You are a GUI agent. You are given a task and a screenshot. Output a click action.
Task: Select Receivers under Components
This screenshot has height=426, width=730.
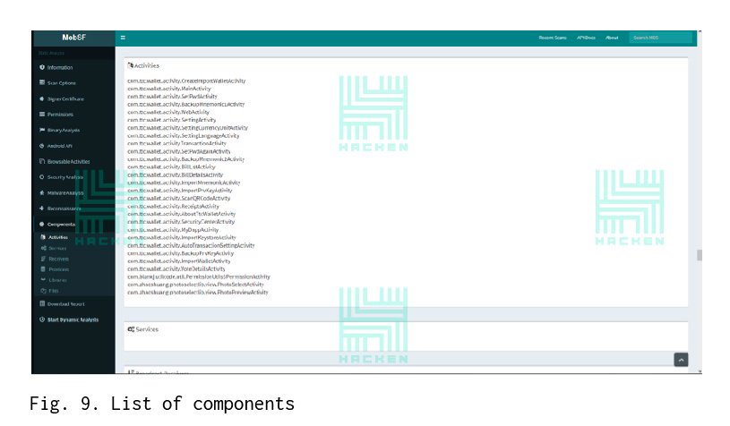click(x=58, y=259)
